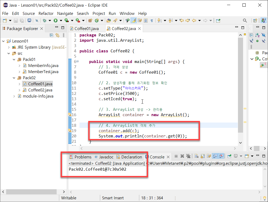The height and width of the screenshot is (202, 268).
Task: Open a Terminal from the toolbar
Action: tap(30, 20)
